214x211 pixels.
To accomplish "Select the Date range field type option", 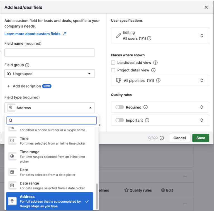I will (50, 185).
